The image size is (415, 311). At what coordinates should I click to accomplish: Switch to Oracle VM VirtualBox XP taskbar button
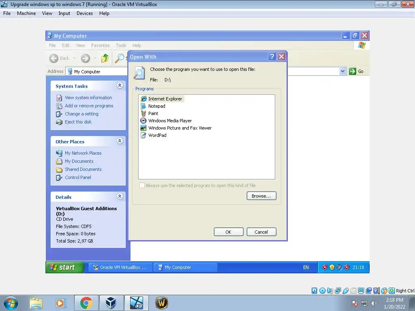click(120, 267)
